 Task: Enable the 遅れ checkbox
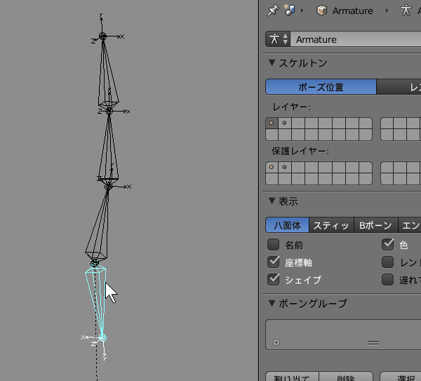388,279
